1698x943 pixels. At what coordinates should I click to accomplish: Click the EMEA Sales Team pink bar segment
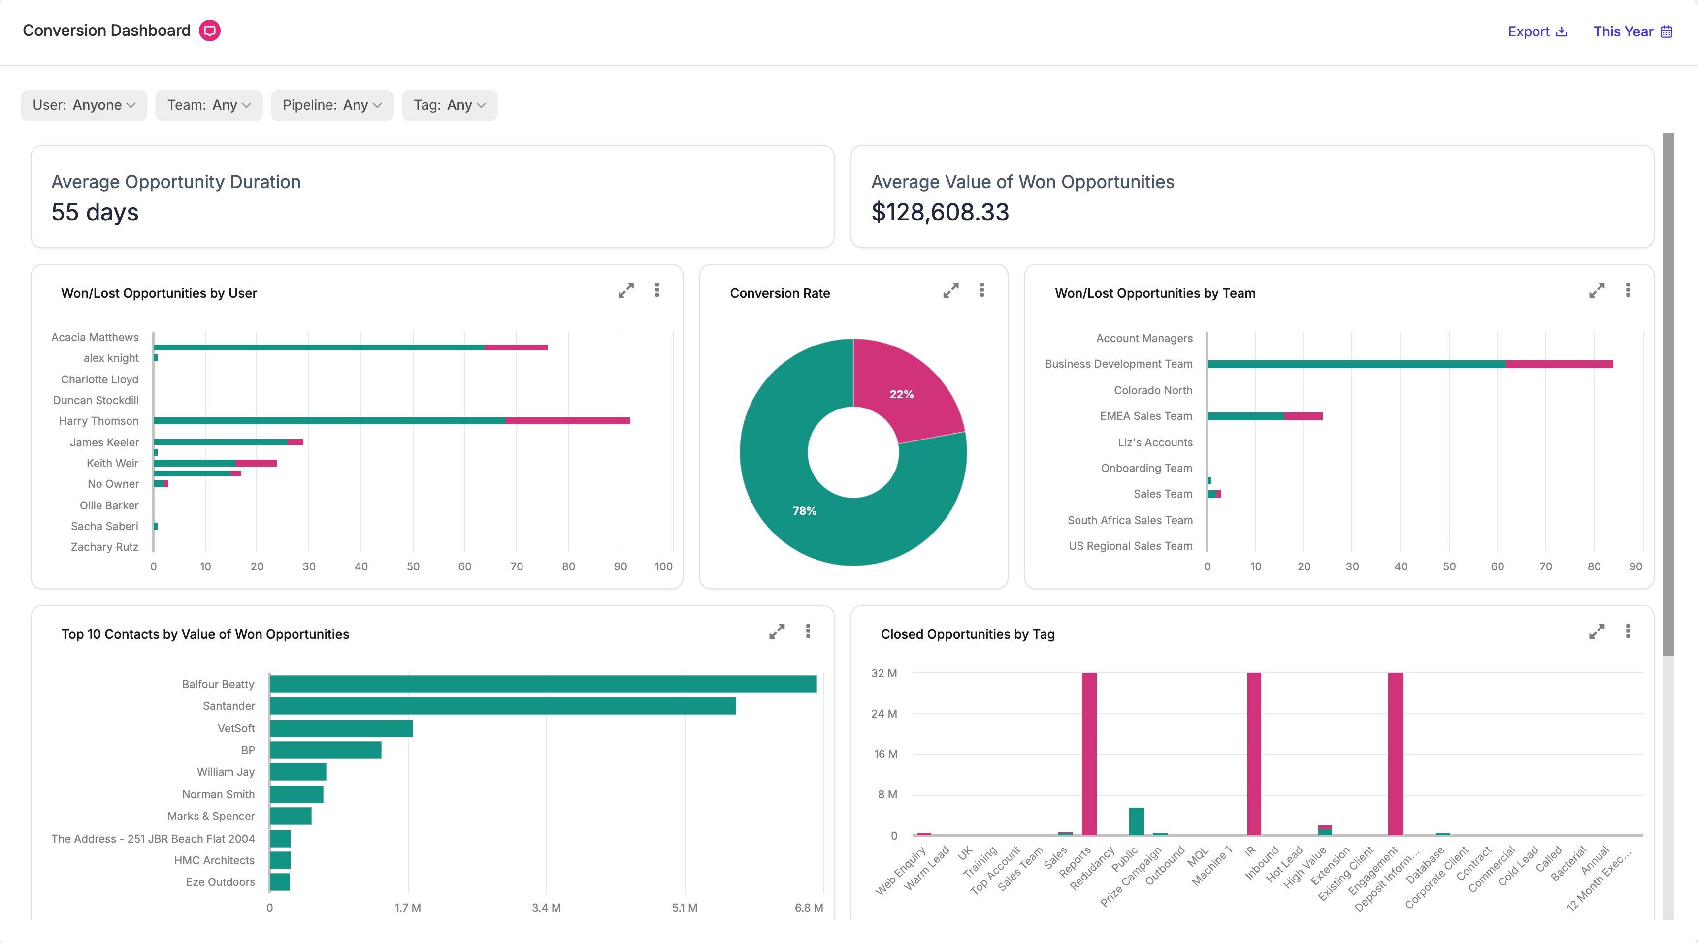(1303, 416)
